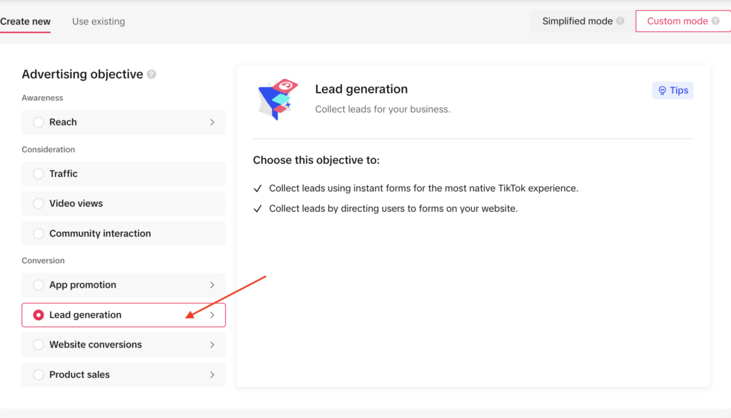The height and width of the screenshot is (418, 731).
Task: Click the Custom mode button
Action: click(x=678, y=21)
